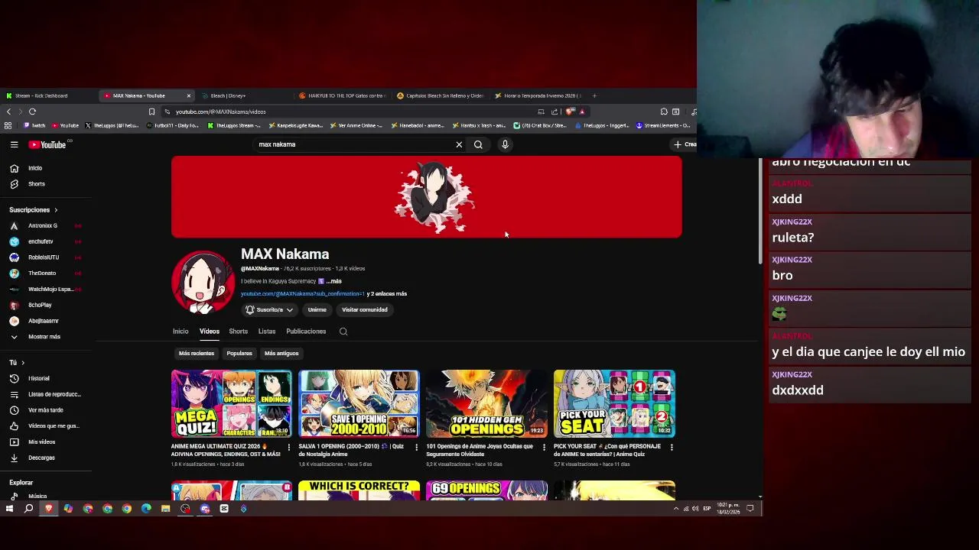Switch to Horario Temporada Invierno 2026 tab

[538, 95]
